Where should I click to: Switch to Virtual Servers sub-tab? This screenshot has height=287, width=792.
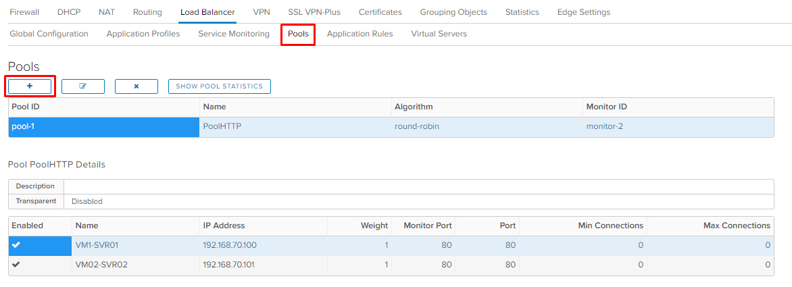(439, 34)
